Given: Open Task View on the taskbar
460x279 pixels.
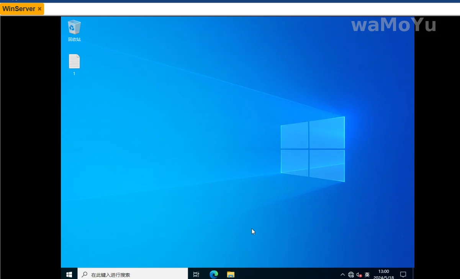Looking at the screenshot, I should click(x=196, y=274).
